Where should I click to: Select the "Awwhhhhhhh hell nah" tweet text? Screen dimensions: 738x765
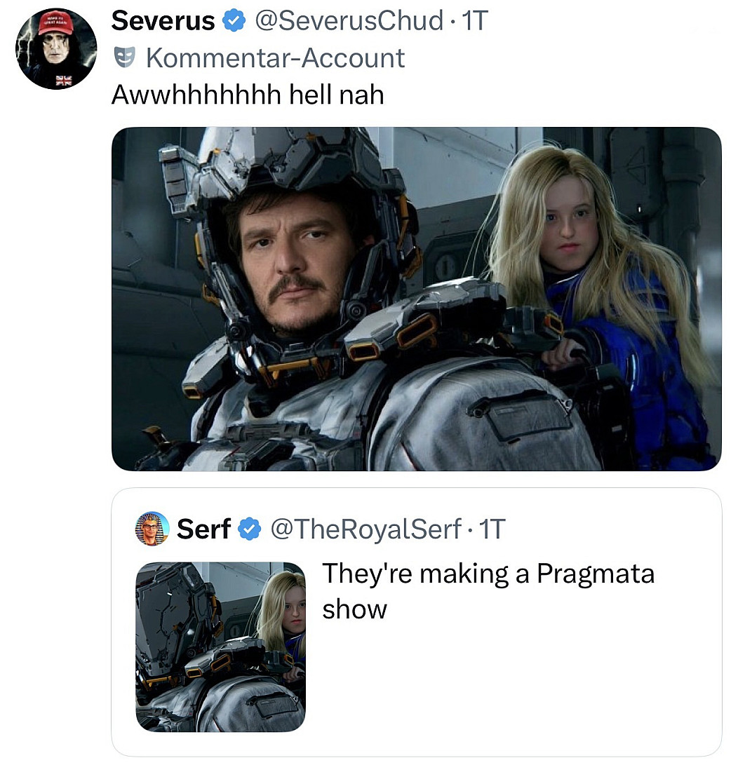[x=248, y=95]
